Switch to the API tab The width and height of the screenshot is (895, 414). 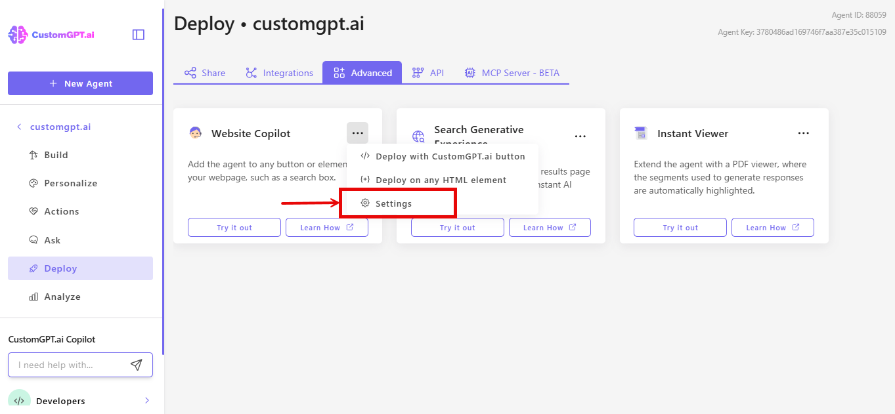click(x=427, y=72)
